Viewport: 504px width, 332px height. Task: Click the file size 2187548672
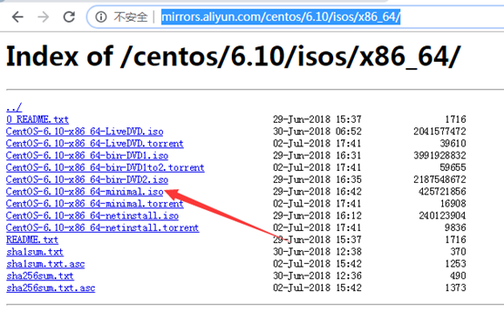[439, 180]
